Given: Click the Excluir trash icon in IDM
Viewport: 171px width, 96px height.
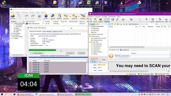Looking at the screenshot, I should point(46,17).
